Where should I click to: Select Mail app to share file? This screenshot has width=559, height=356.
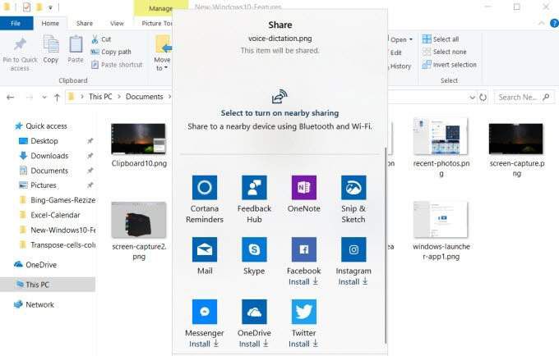pos(204,249)
